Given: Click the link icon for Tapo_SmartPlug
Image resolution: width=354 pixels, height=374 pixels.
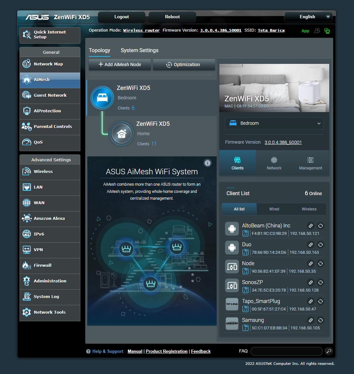Looking at the screenshot, I should pyautogui.click(x=311, y=301).
